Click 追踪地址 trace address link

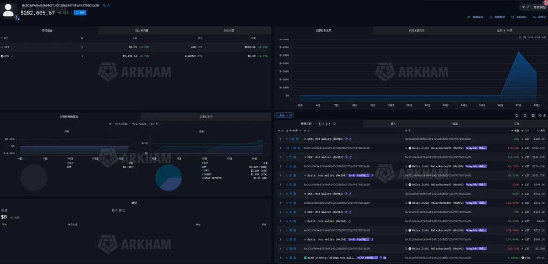pos(519,17)
